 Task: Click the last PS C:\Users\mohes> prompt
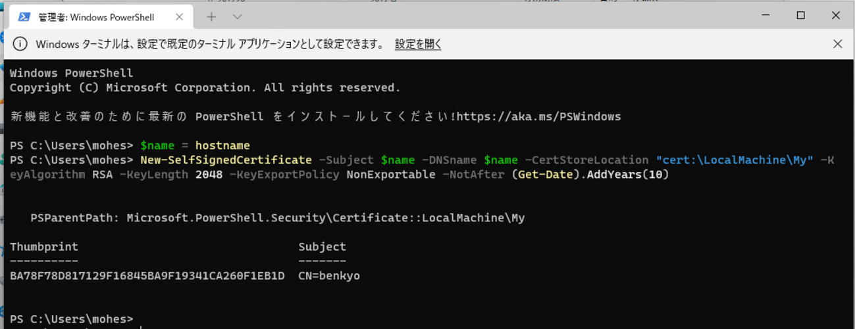[x=71, y=319]
